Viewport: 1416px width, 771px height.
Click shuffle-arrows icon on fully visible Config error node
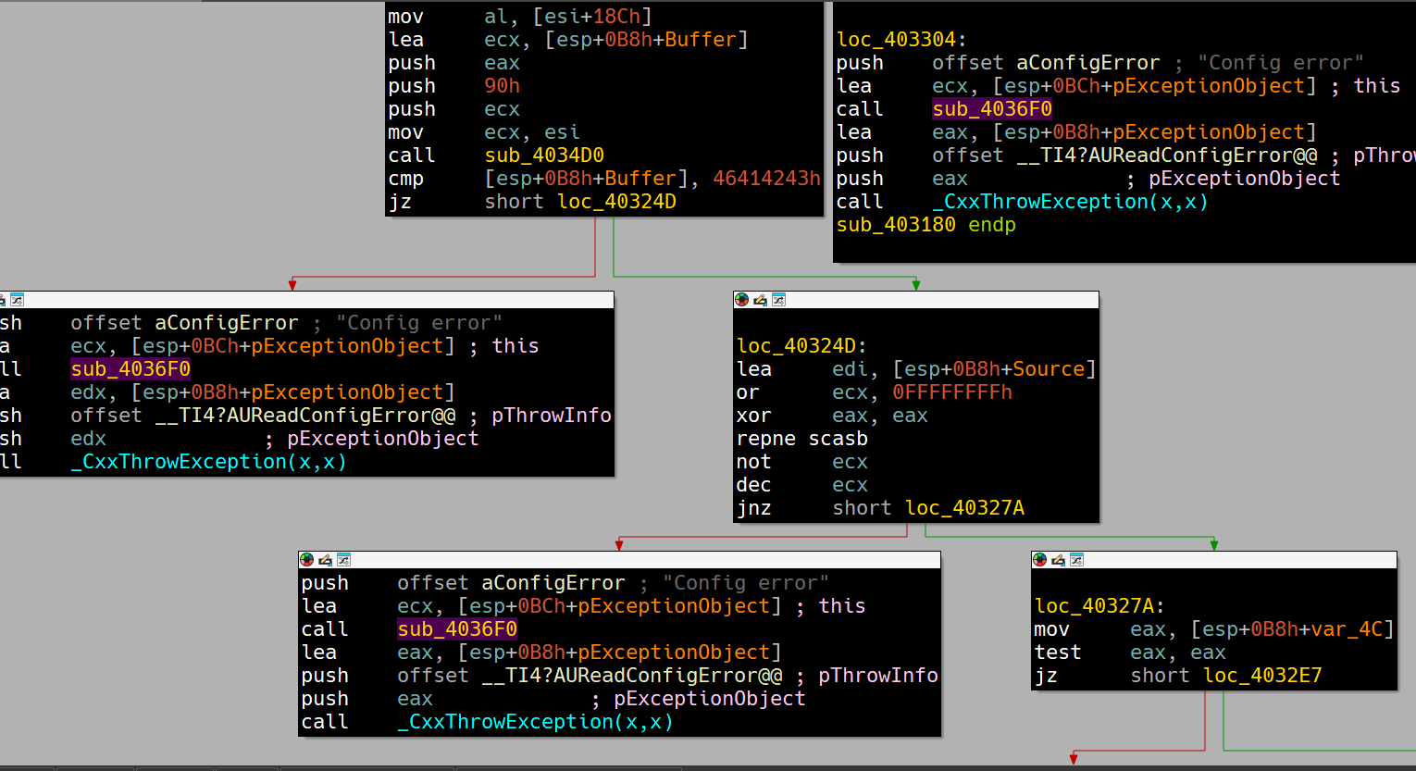point(343,560)
